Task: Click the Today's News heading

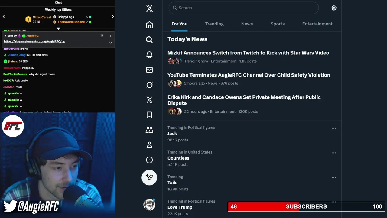Action: pos(187,39)
